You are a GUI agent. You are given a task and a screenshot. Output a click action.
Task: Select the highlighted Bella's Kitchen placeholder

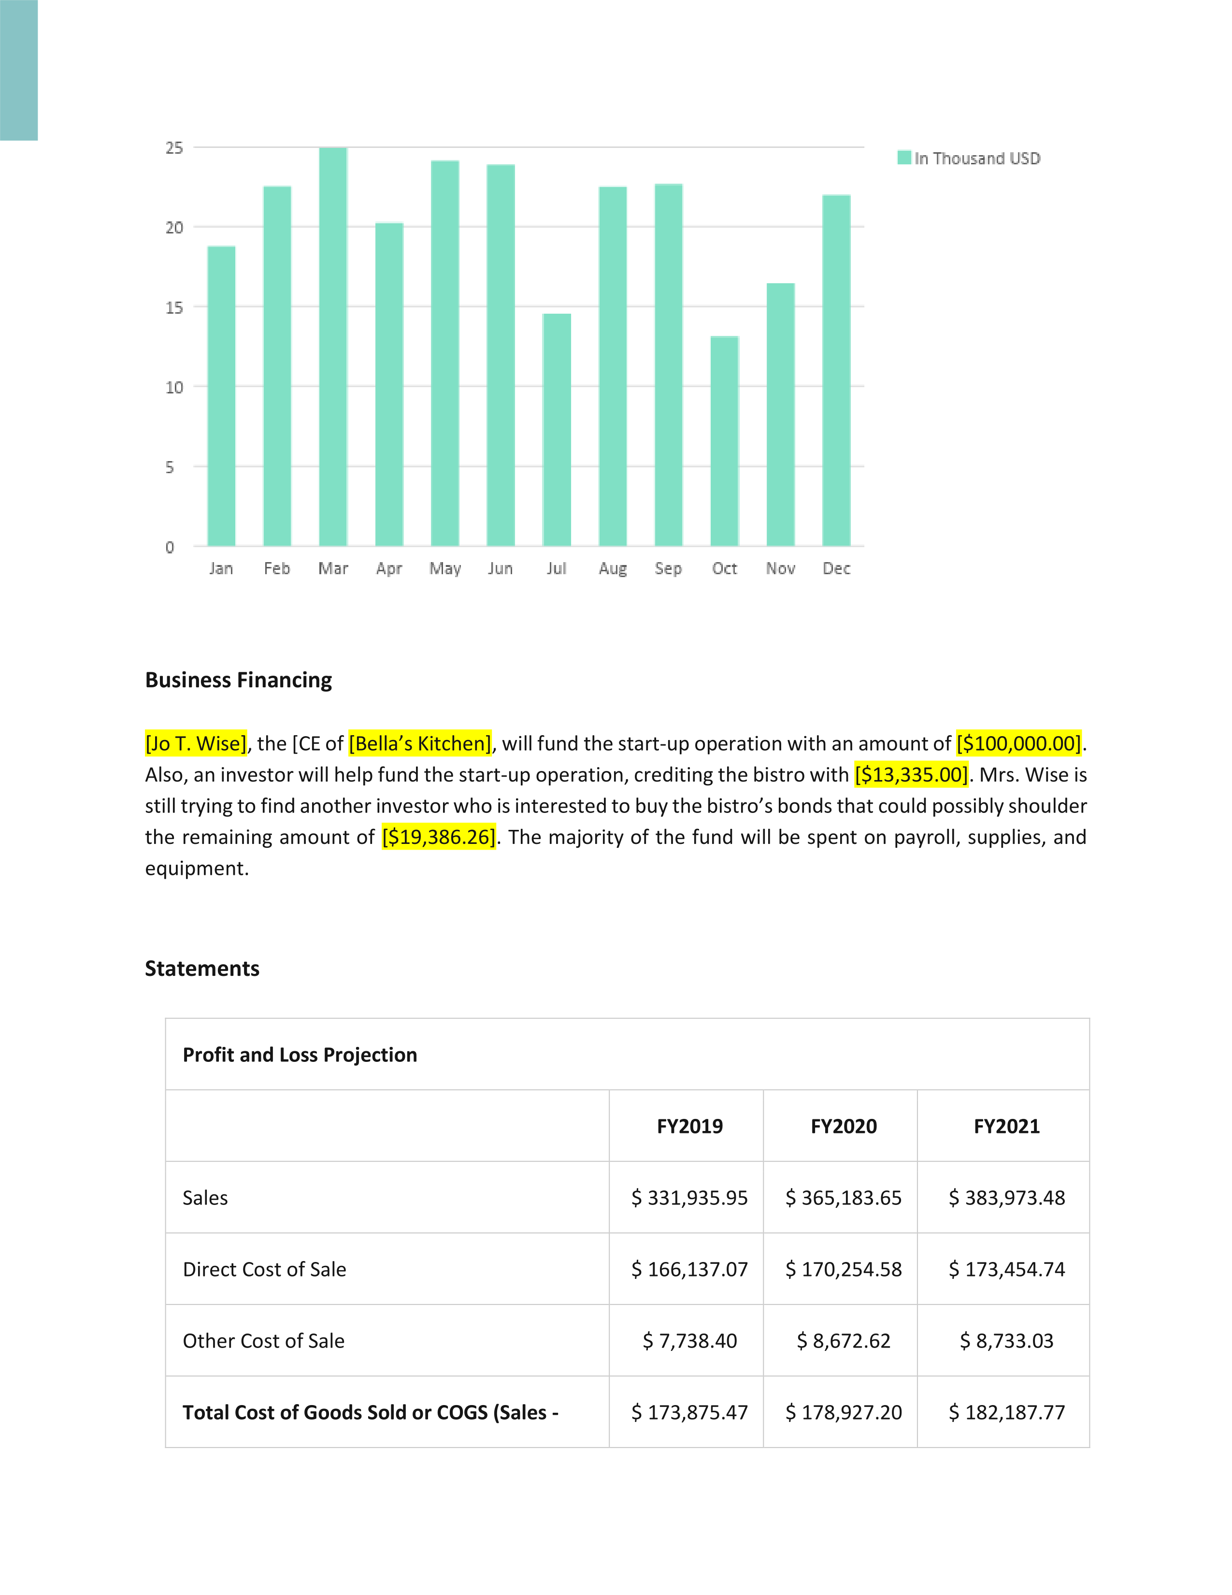420,743
